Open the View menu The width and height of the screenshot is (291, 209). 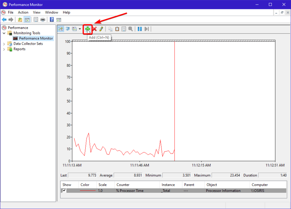point(37,13)
